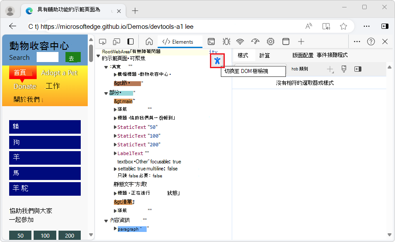Switch to 樣式 styles tab
This screenshot has height=242, width=395.
[243, 55]
